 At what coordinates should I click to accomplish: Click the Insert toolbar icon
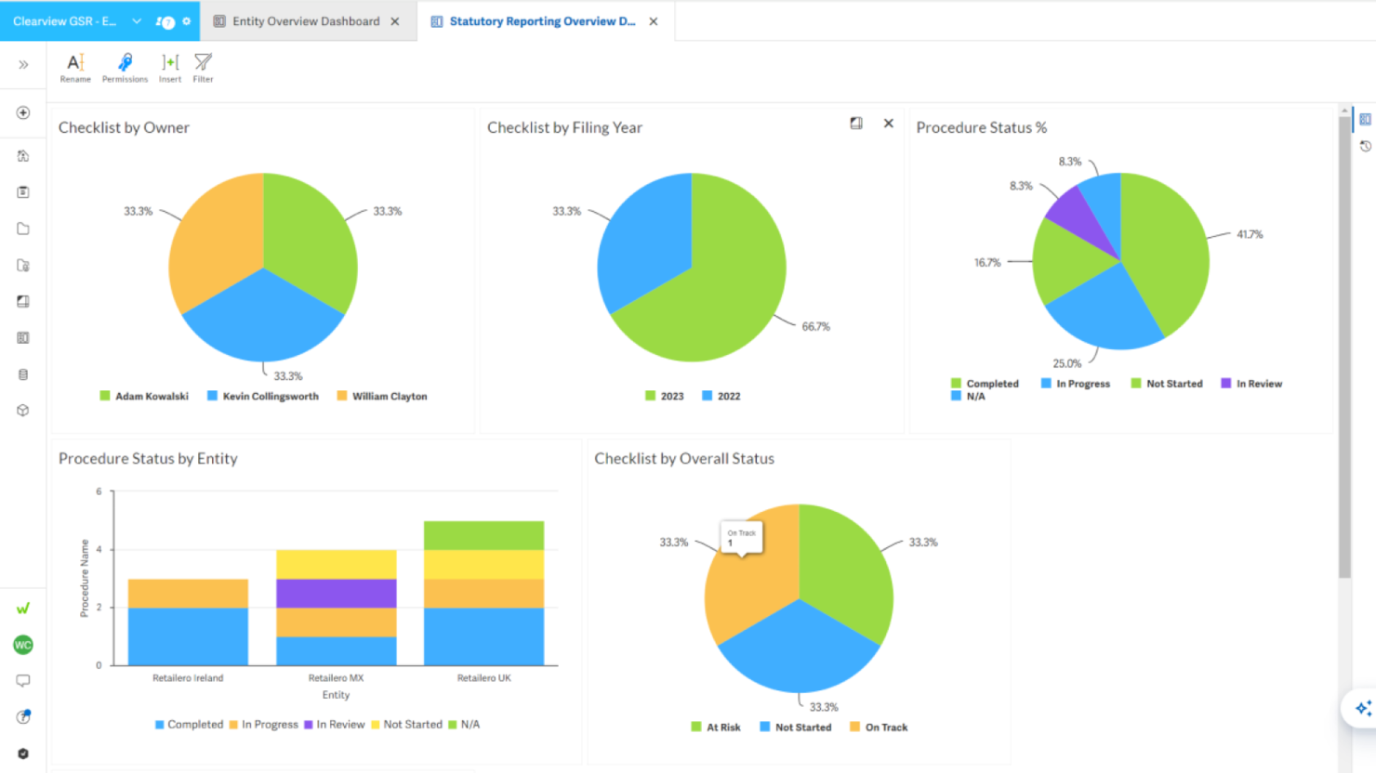pyautogui.click(x=170, y=67)
